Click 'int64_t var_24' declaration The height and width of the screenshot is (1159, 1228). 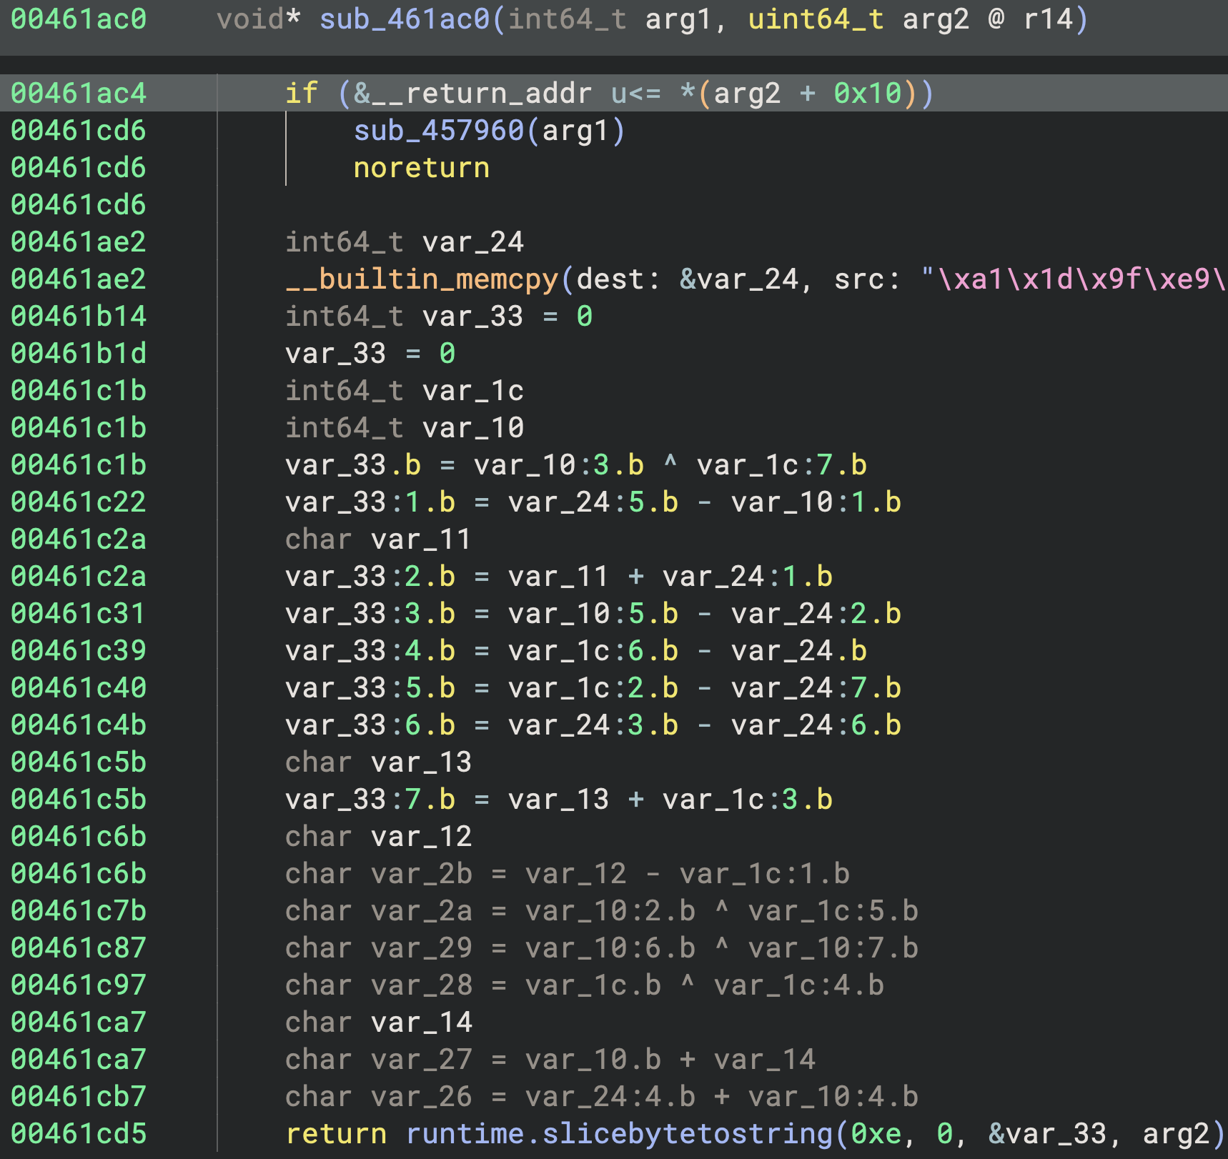coord(405,242)
